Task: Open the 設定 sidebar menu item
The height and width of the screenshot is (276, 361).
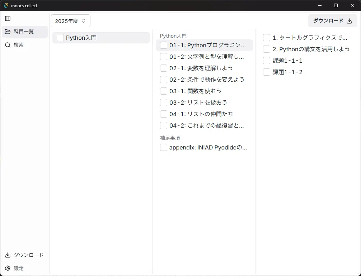Action: click(19, 268)
